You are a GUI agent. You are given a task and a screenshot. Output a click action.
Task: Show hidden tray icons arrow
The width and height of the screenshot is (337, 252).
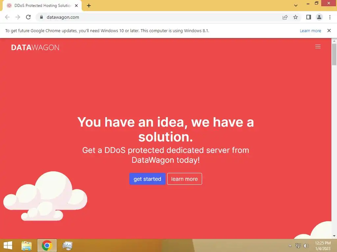tap(290, 246)
